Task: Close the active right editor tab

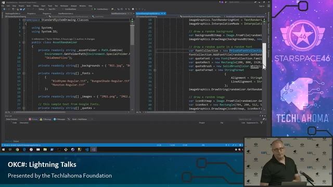Action: (164, 14)
